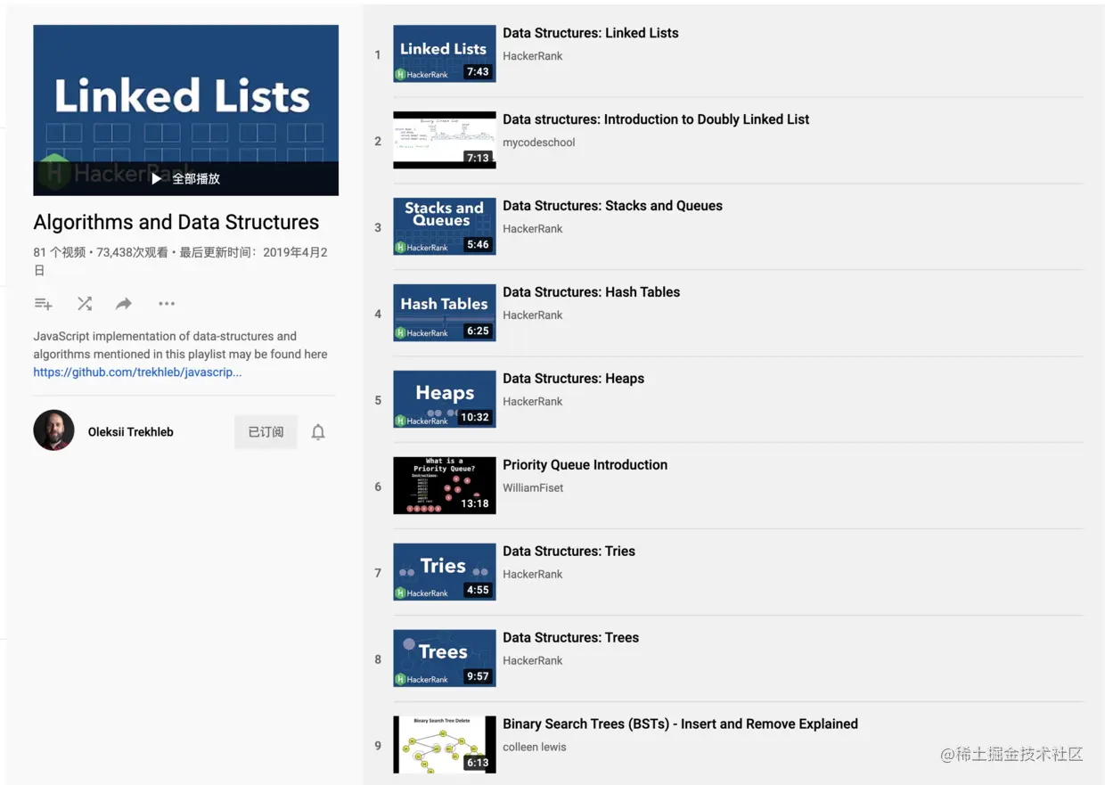Click HackerRank channel under Heaps video
Image resolution: width=1105 pixels, height=785 pixels.
point(533,402)
